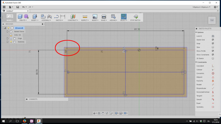Enable the Slice checkbox

[x=213, y=47]
